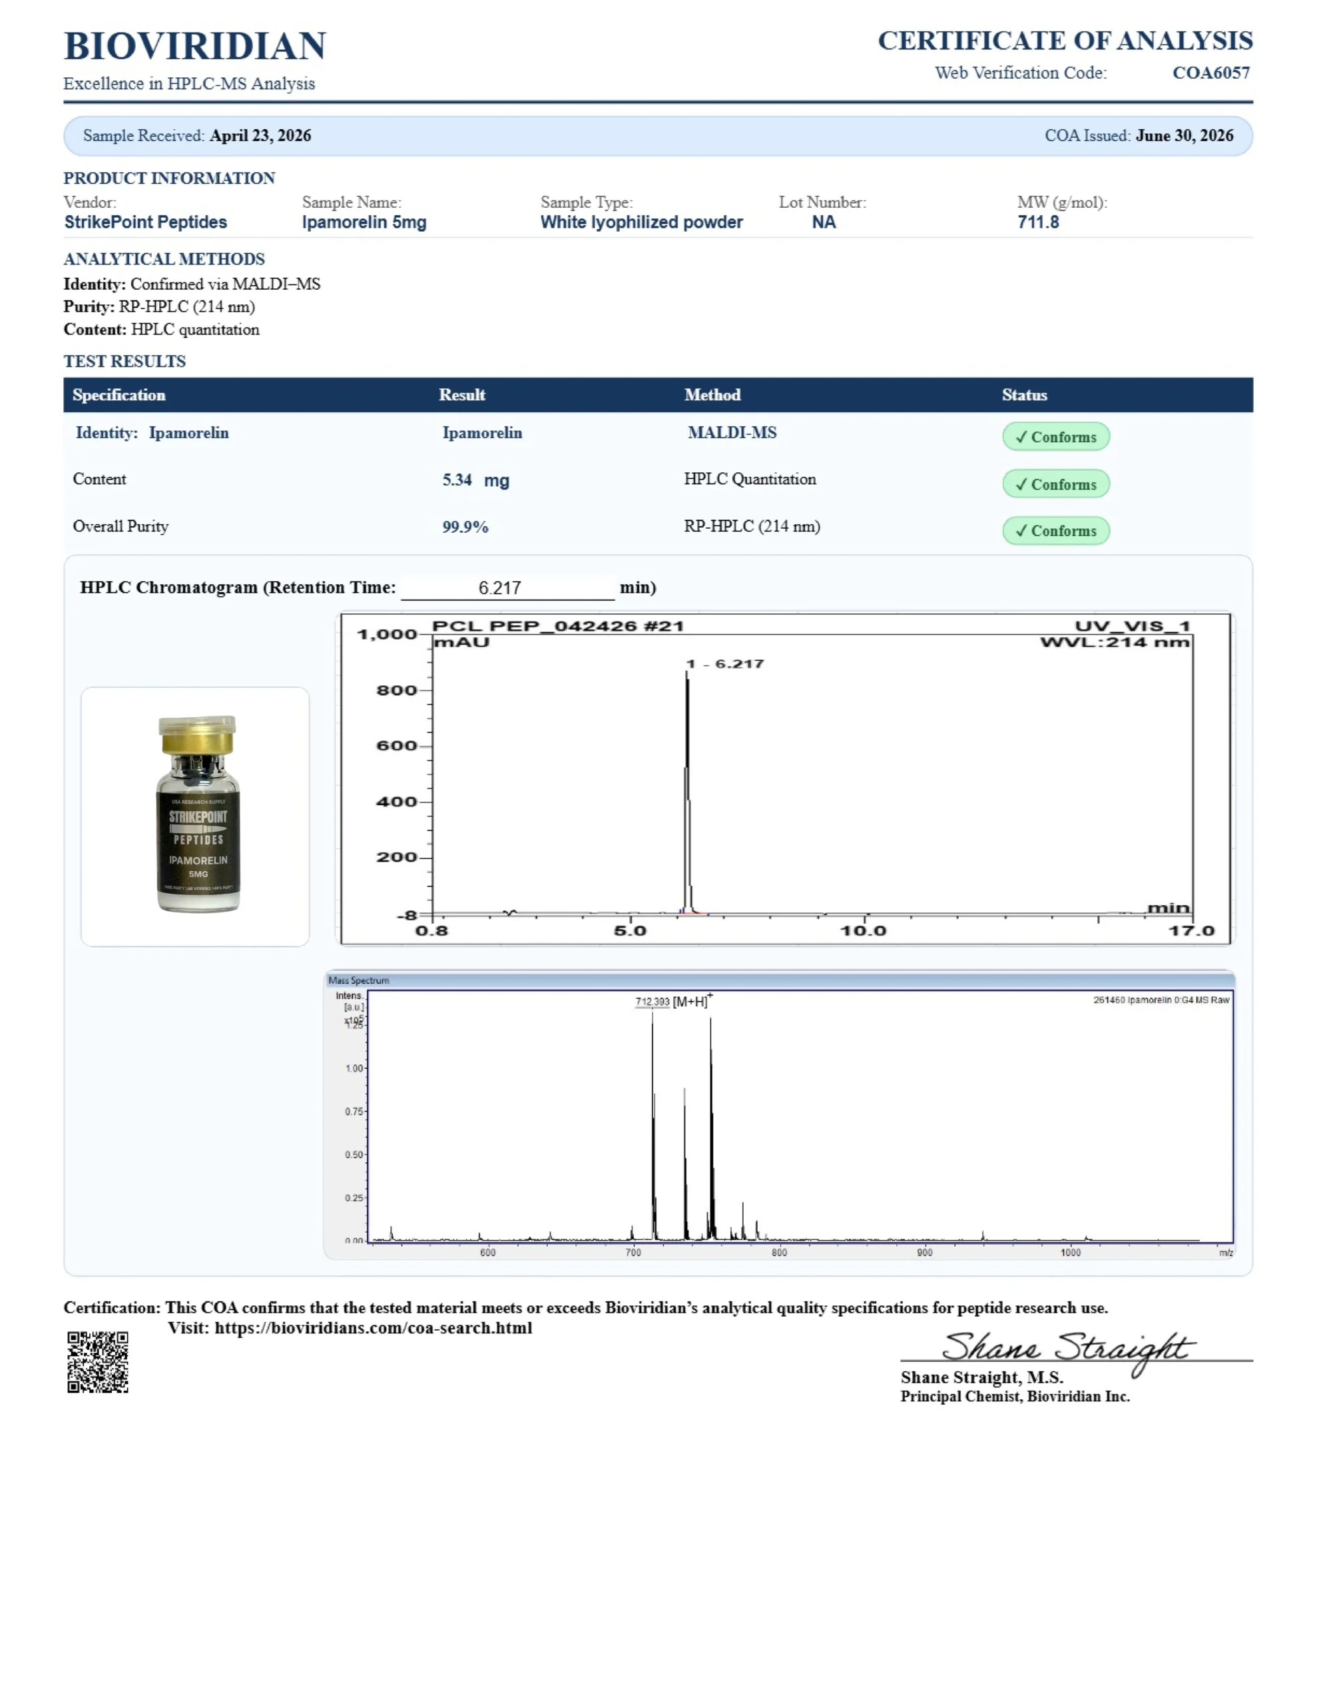1317x1705 pixels.
Task: Select the MALDI-MS method cell
Action: [732, 432]
